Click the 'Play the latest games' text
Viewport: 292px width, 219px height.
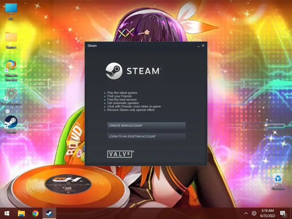tap(122, 93)
